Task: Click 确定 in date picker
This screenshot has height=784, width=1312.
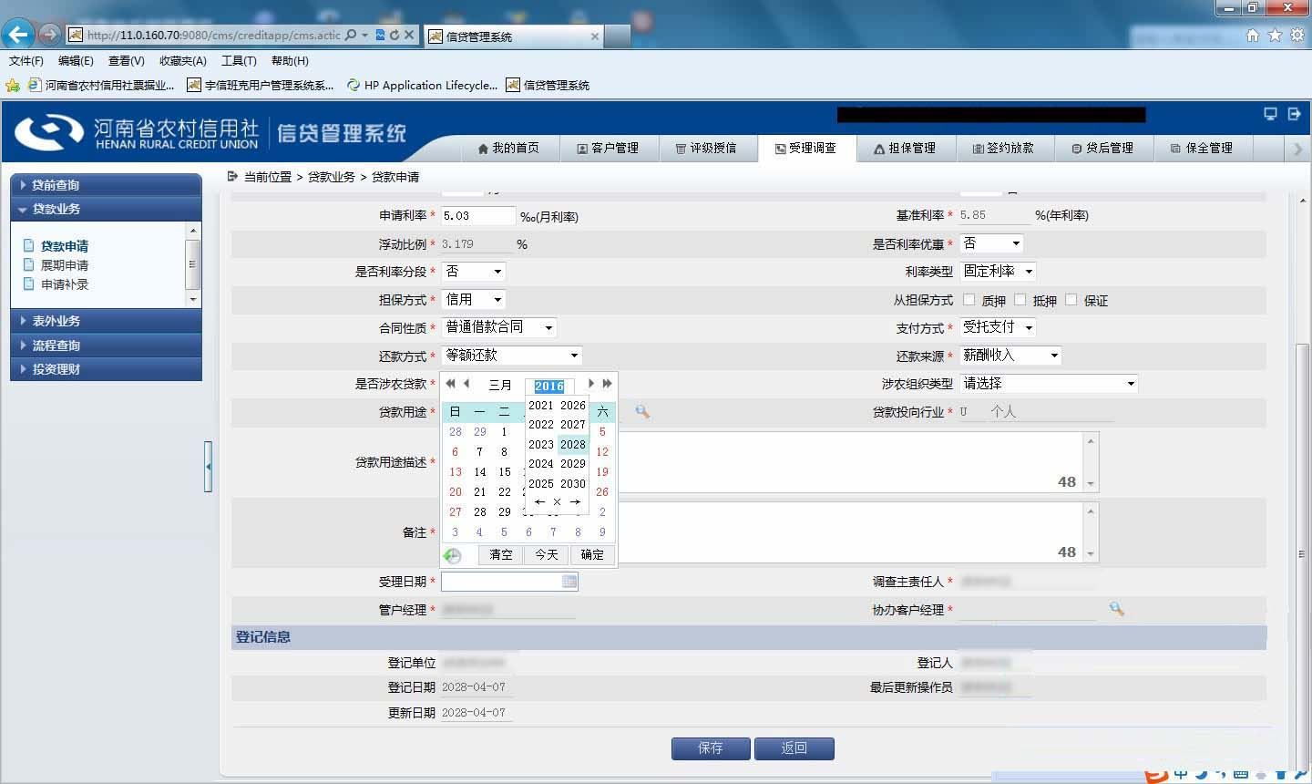Action: 592,555
